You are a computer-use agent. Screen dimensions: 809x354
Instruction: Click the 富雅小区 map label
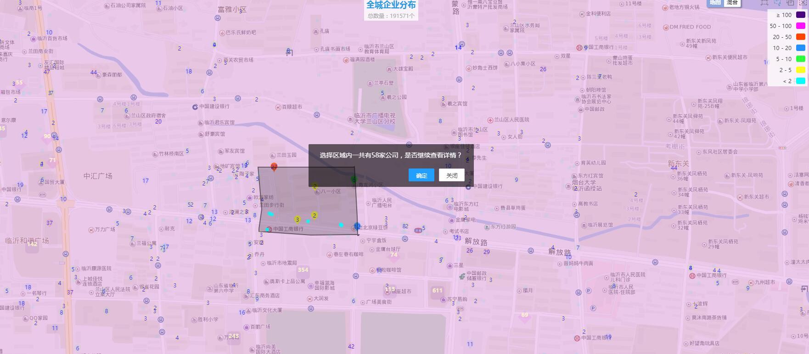click(232, 9)
